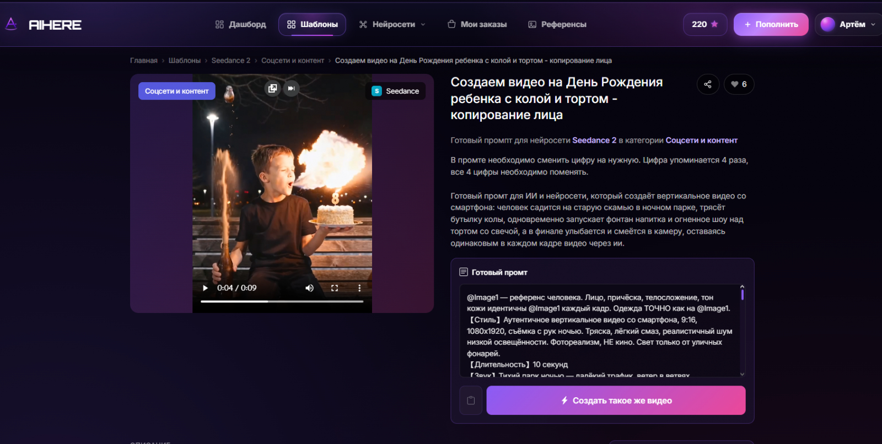Click the AIHERE logo

point(44,24)
